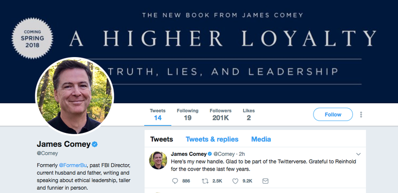The height and width of the screenshot is (193, 398).
Task: Open the three-dot more options icon
Action: [x=361, y=115]
